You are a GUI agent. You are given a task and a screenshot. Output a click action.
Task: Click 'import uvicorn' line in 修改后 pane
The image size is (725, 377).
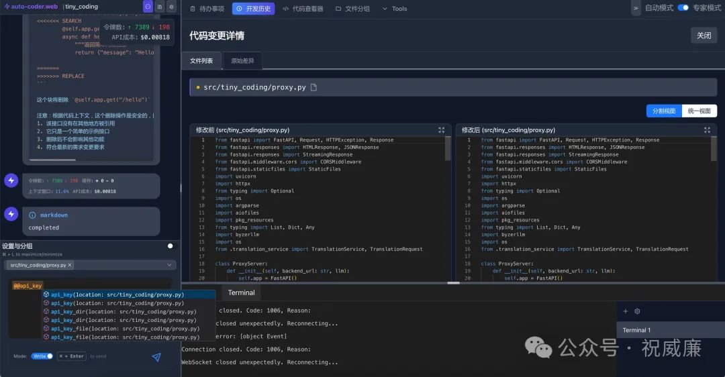tap(501, 176)
